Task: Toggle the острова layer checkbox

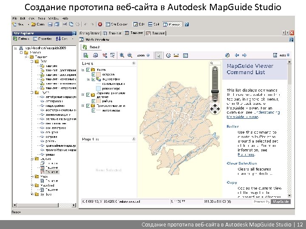Action: tap(93, 74)
